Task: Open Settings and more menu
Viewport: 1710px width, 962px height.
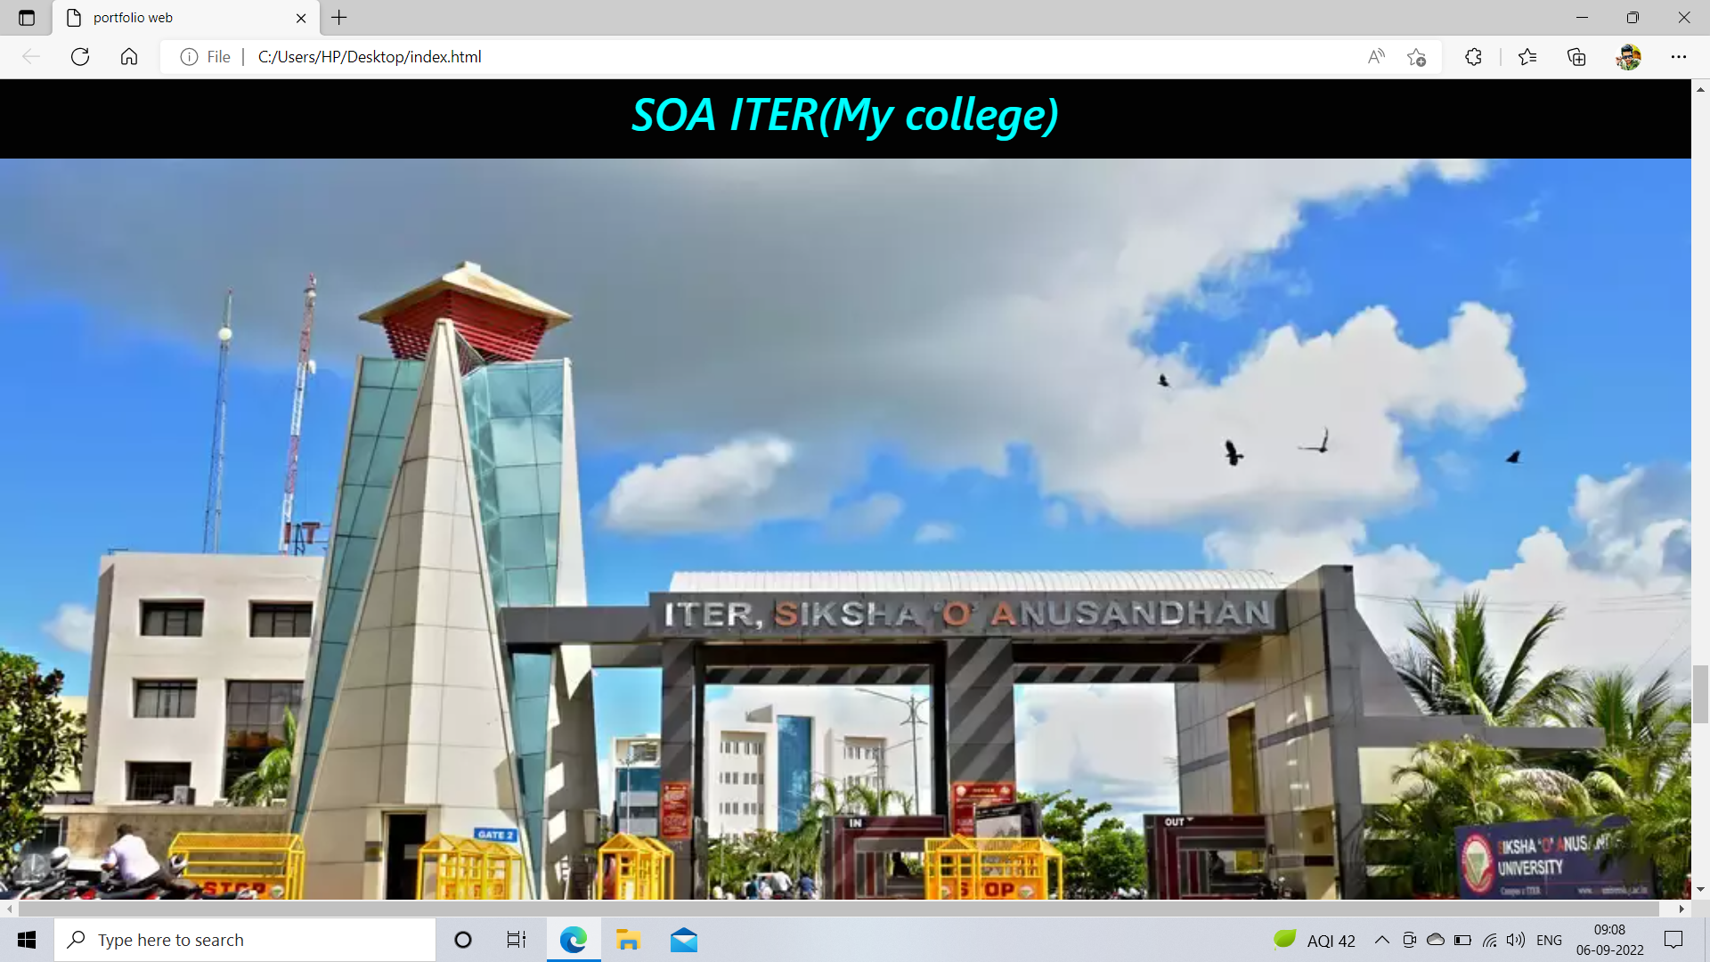Action: [x=1679, y=57]
